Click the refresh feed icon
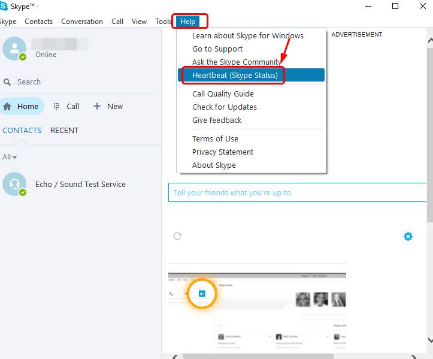The height and width of the screenshot is (359, 433). click(x=177, y=236)
